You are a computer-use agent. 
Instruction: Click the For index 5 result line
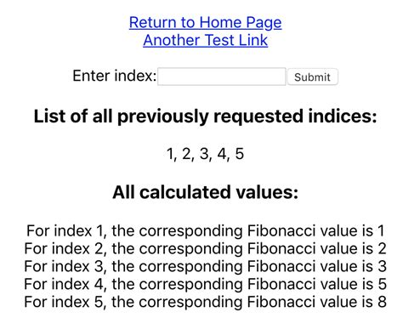(x=205, y=302)
